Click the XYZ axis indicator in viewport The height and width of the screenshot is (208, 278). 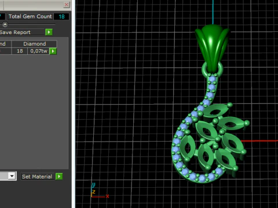(100, 191)
